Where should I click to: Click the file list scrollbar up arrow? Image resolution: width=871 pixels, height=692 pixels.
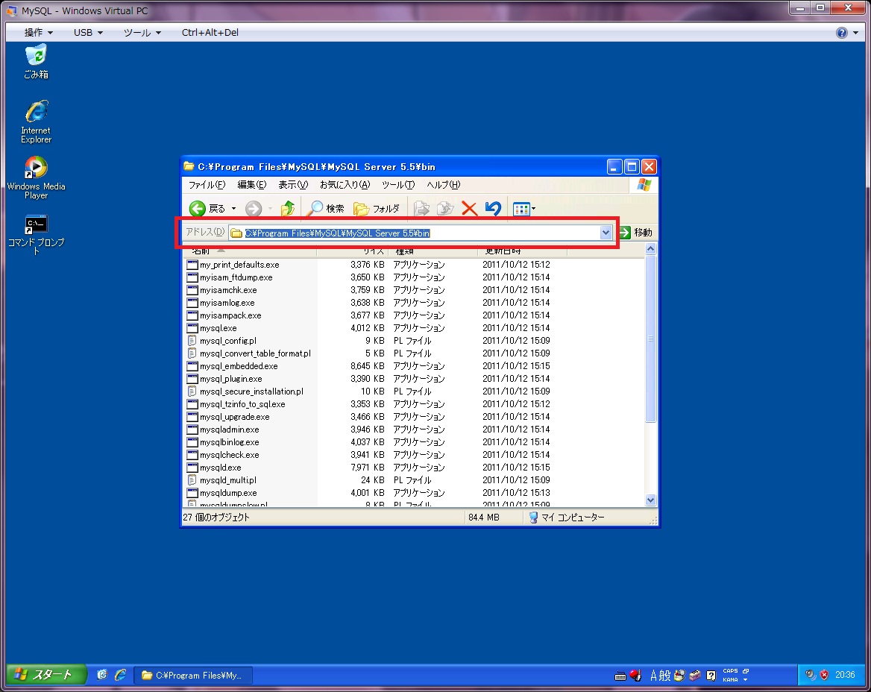pos(650,249)
